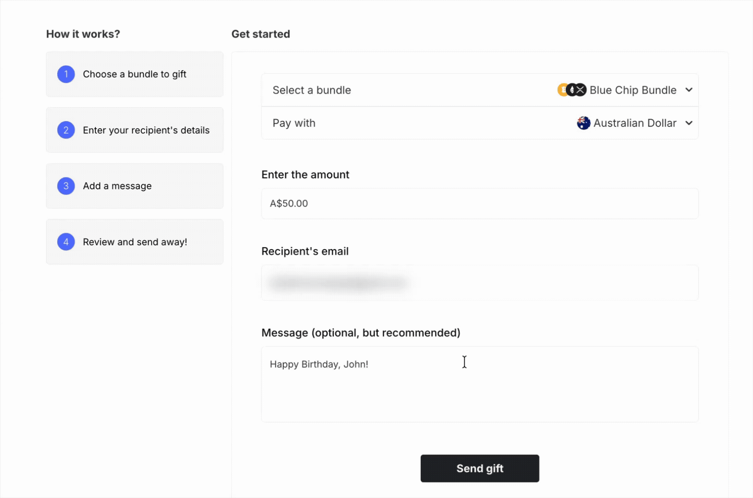Click the Pay with row label

point(294,123)
